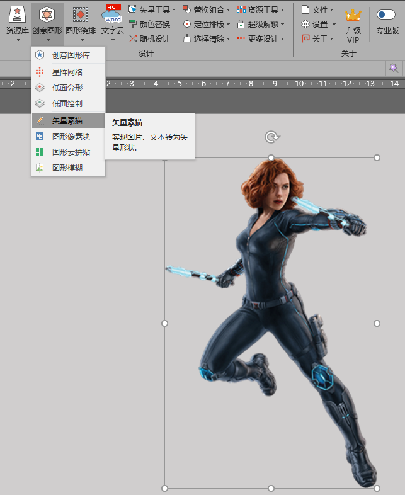Image resolution: width=405 pixels, height=495 pixels.
Task: Click the 更多设计 dots icon
Action: coord(241,38)
